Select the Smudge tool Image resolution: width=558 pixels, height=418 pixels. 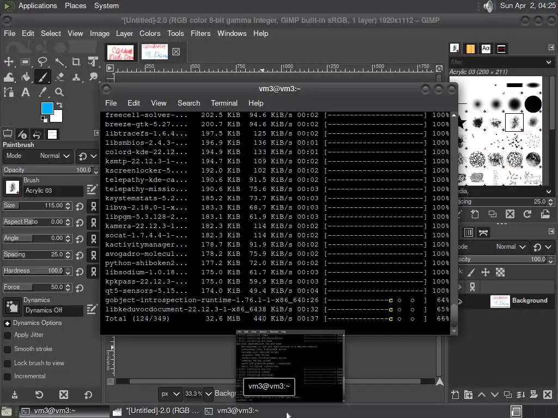pos(93,77)
